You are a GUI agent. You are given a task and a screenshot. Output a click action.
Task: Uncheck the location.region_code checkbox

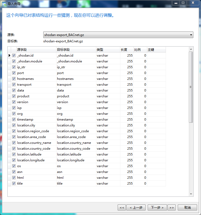[14, 131]
